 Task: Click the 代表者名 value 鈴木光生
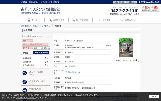[x=68, y=78]
